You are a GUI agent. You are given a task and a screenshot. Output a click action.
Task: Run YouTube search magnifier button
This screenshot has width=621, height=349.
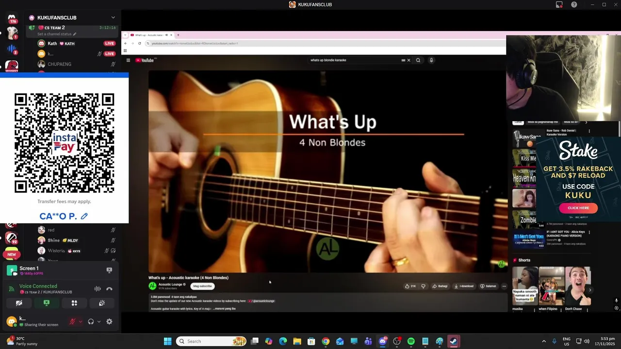418,60
